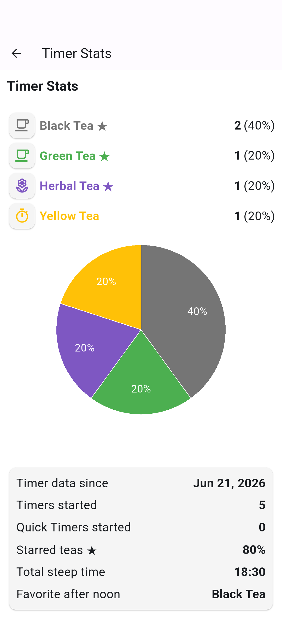282x633 pixels.
Task: Tap the Timer Stats title in app bar
Action: point(77,54)
